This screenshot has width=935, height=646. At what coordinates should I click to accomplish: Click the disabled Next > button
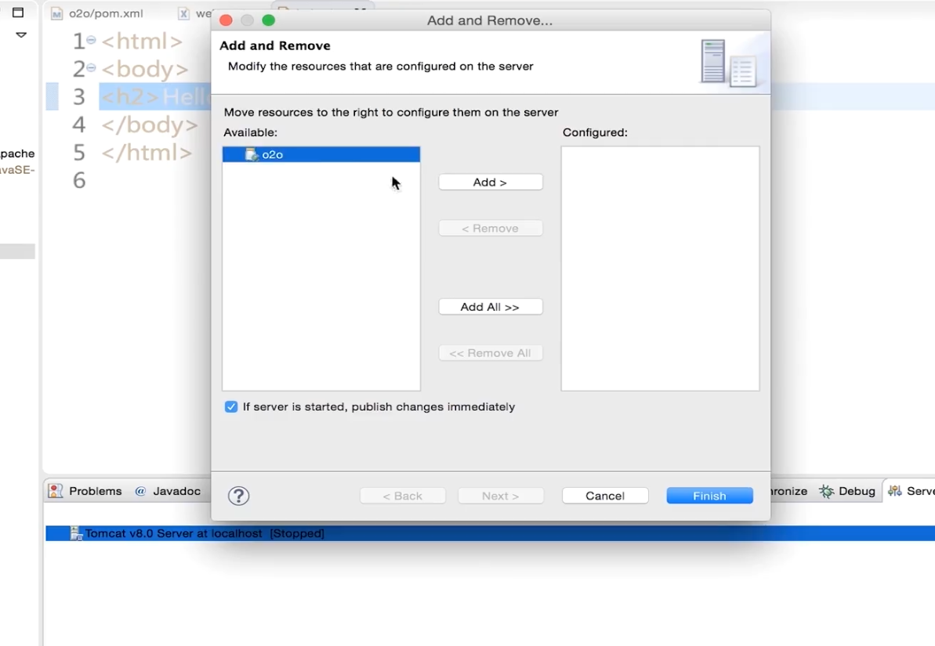(x=500, y=496)
